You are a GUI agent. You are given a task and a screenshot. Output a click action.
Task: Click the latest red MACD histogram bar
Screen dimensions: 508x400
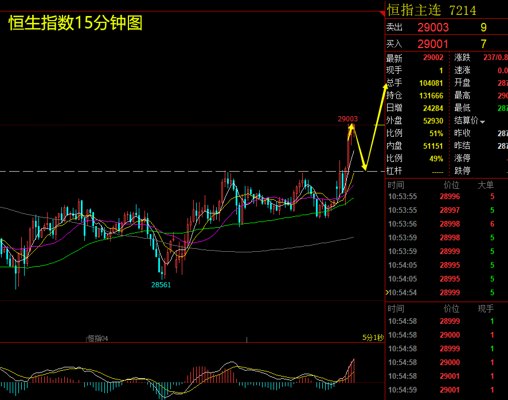[354, 371]
